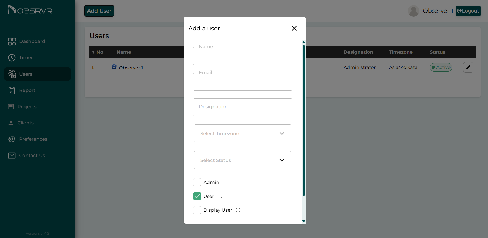Enable the Admin checkbox
This screenshot has height=238, width=488.
(x=197, y=182)
